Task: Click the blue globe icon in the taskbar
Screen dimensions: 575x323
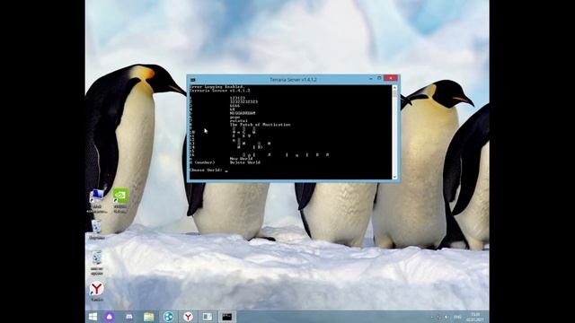Action: pos(168,317)
